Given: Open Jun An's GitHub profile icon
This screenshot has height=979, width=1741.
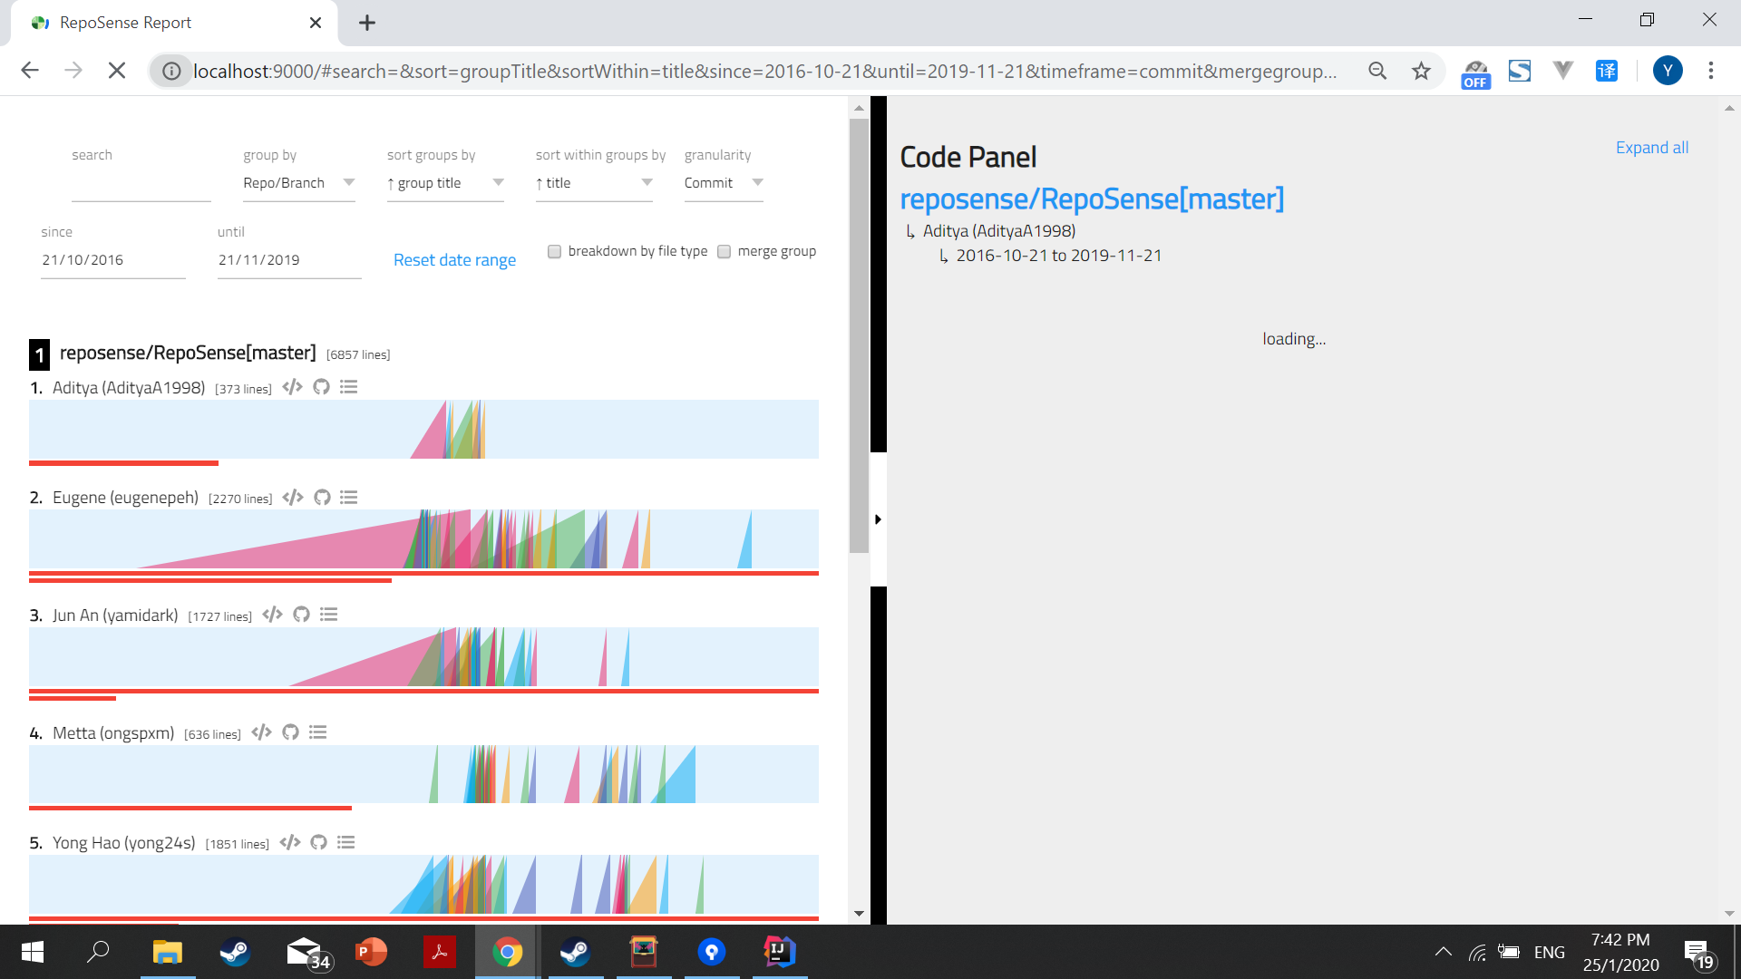Looking at the screenshot, I should [301, 615].
